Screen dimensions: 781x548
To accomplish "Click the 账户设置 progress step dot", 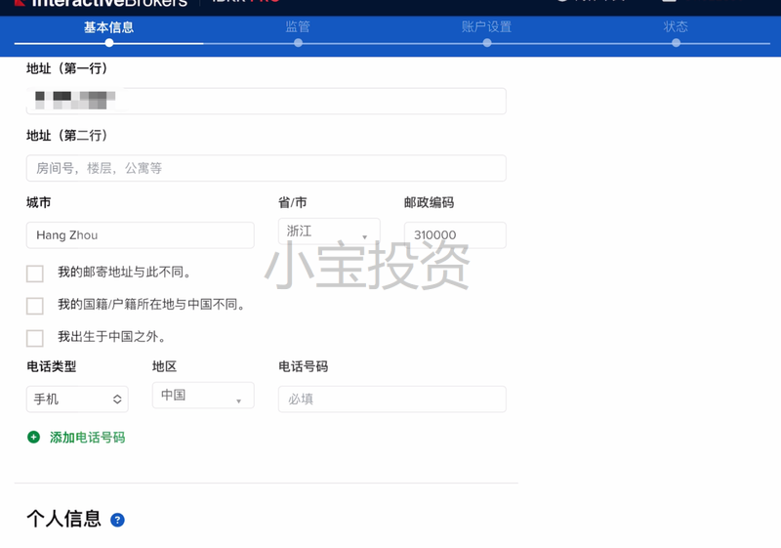I will 486,42.
